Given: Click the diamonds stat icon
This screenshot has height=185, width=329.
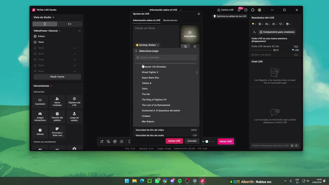Looking at the screenshot, I should (x=253, y=24).
